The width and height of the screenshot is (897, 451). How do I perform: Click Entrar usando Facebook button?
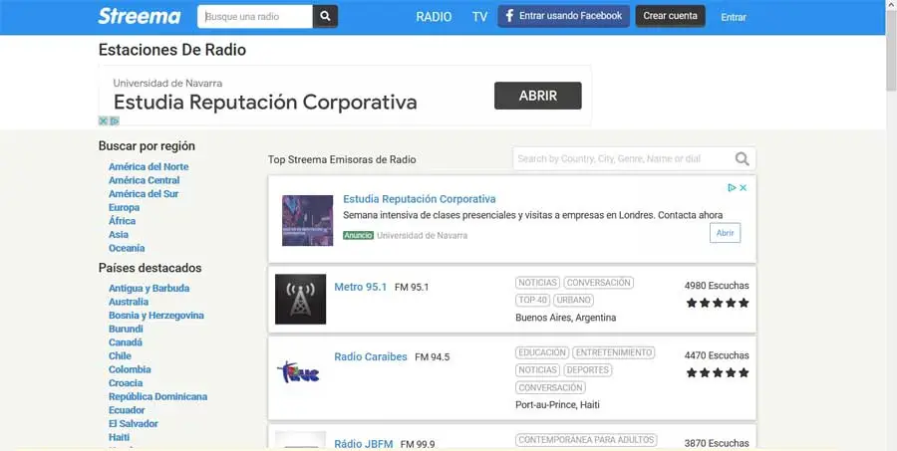[x=563, y=16]
